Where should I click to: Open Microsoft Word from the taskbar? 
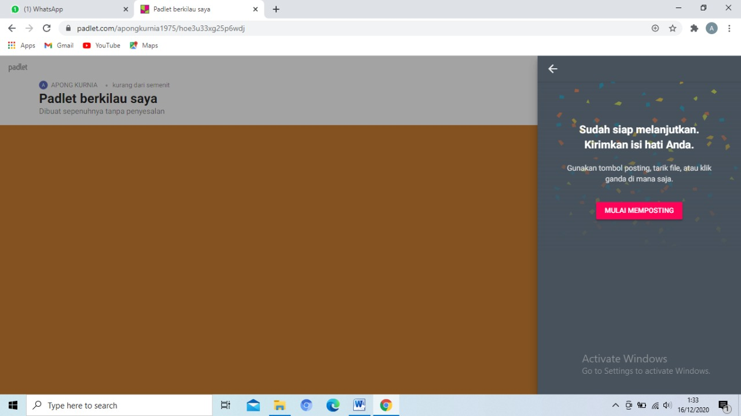[x=359, y=405]
